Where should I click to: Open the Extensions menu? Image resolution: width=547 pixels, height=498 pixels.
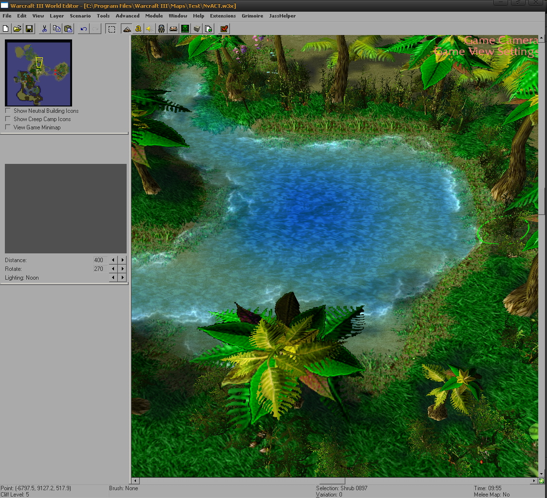(223, 16)
